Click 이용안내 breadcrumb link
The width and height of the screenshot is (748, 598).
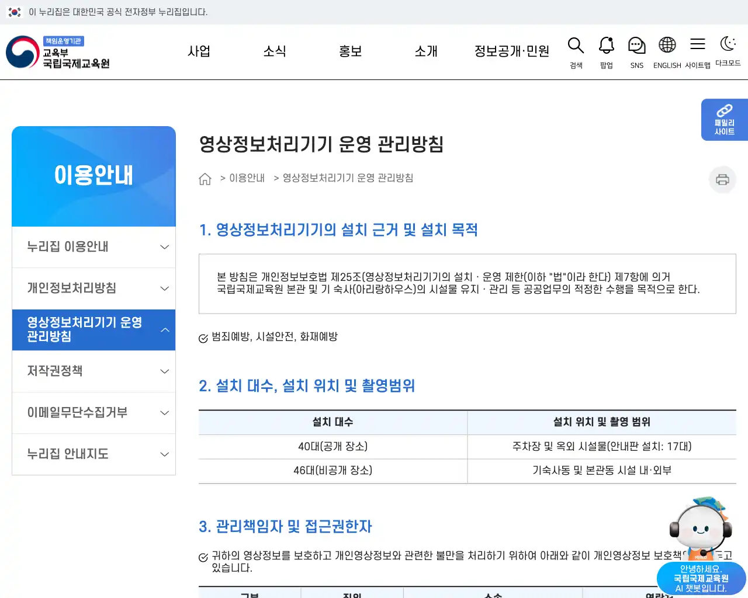247,178
